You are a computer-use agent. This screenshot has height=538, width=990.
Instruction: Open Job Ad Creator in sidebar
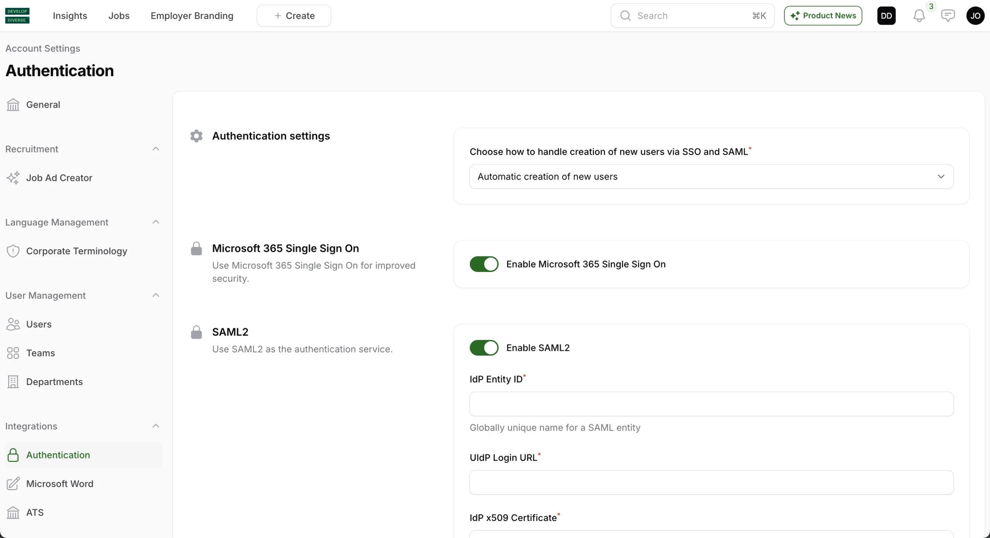59,178
